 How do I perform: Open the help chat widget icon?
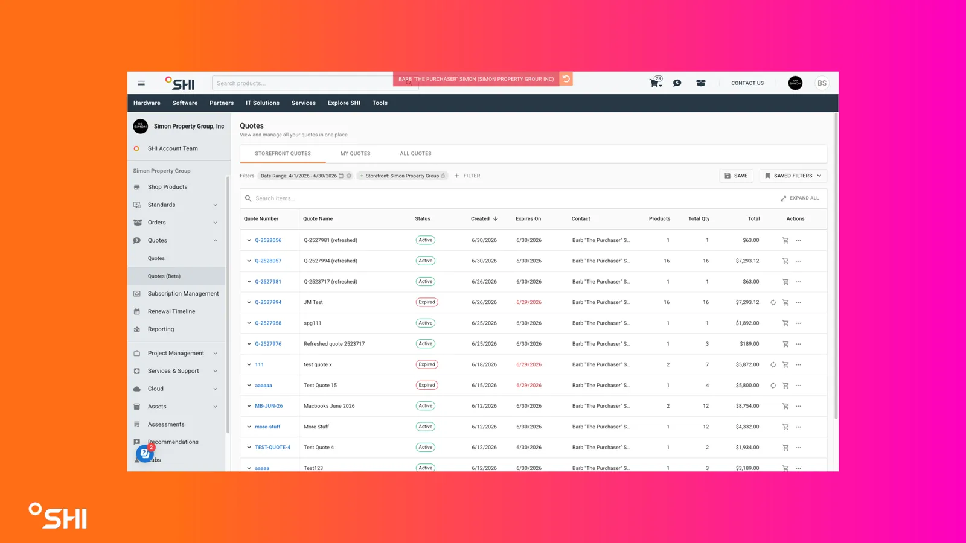coord(145,453)
